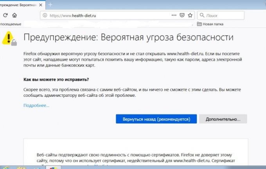Open a new tab with plus button
This screenshot has width=266, height=169.
click(50, 4)
